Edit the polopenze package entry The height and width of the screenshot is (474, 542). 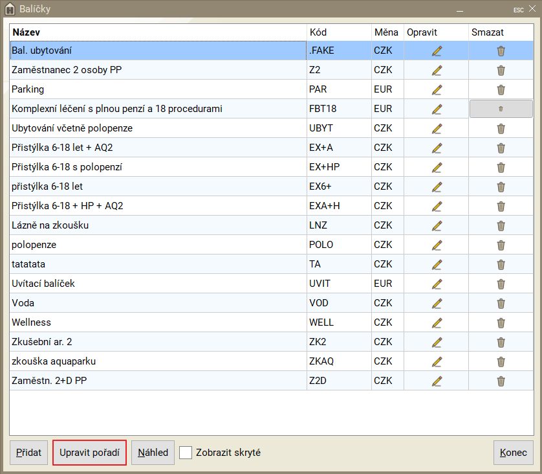(437, 245)
